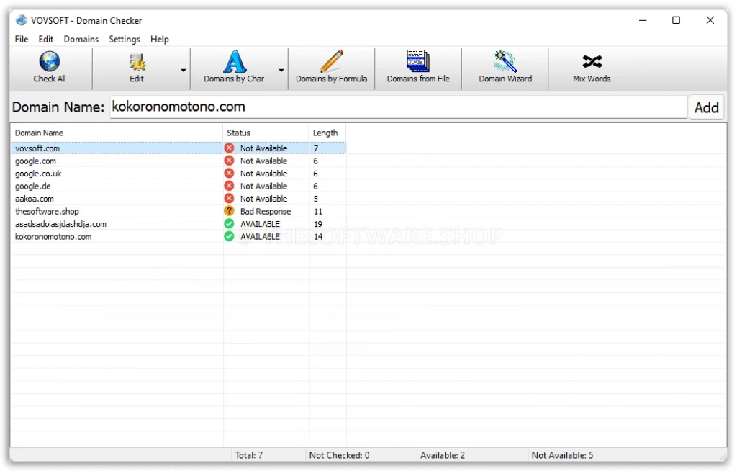Click red X status icon for google.com
The width and height of the screenshot is (737, 471).
pyautogui.click(x=229, y=161)
